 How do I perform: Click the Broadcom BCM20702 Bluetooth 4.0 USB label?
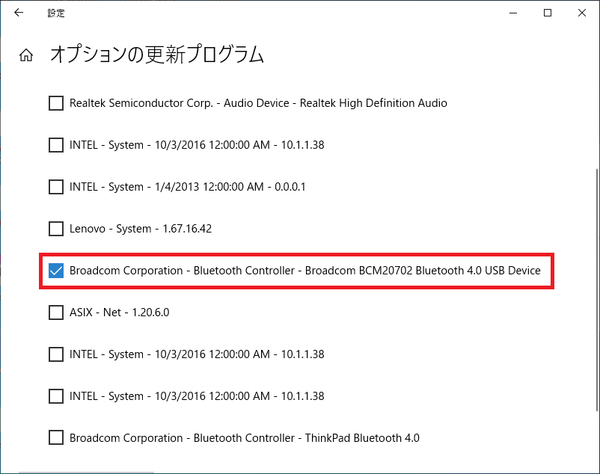[x=305, y=271]
